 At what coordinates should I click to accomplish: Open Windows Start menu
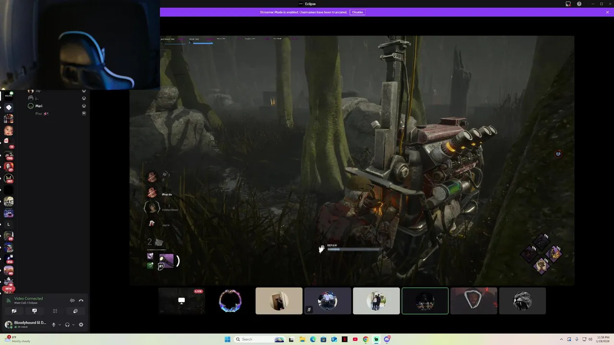coord(227,339)
